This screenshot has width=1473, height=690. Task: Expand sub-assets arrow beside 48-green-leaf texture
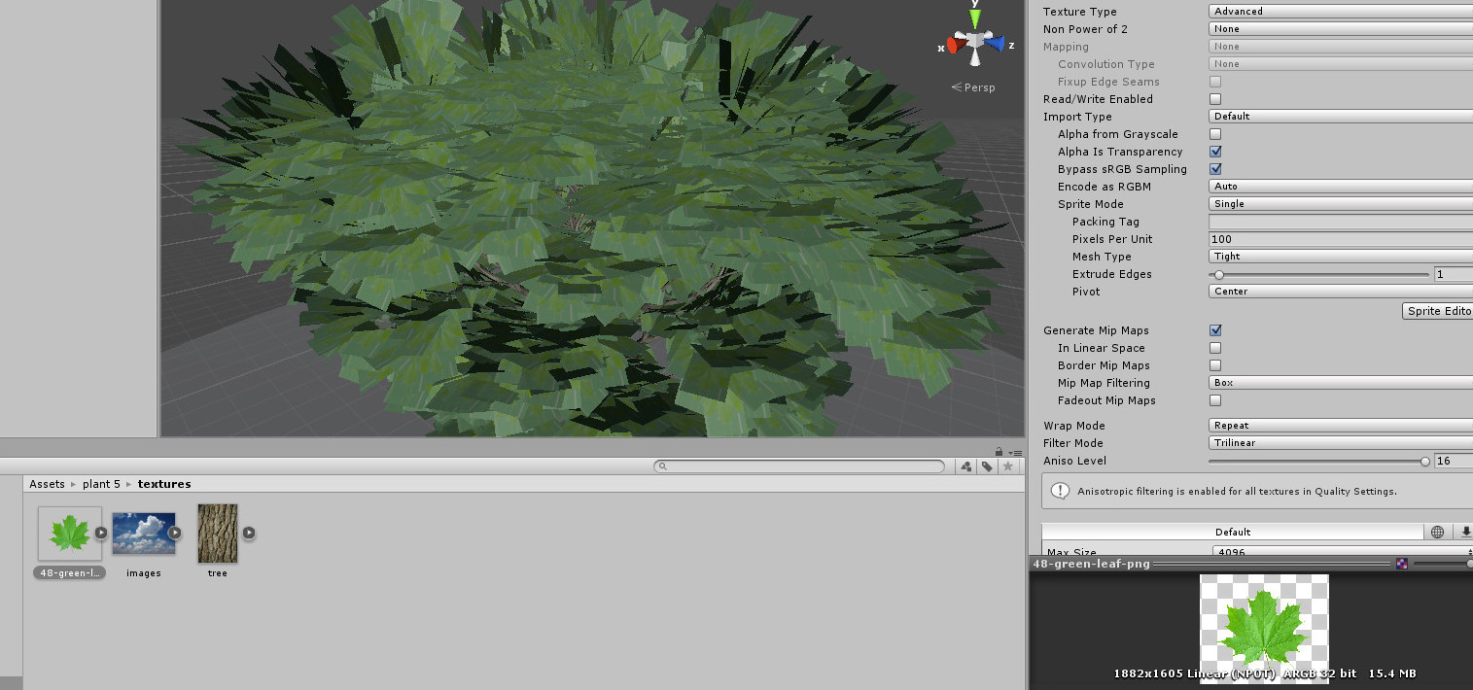pos(100,533)
